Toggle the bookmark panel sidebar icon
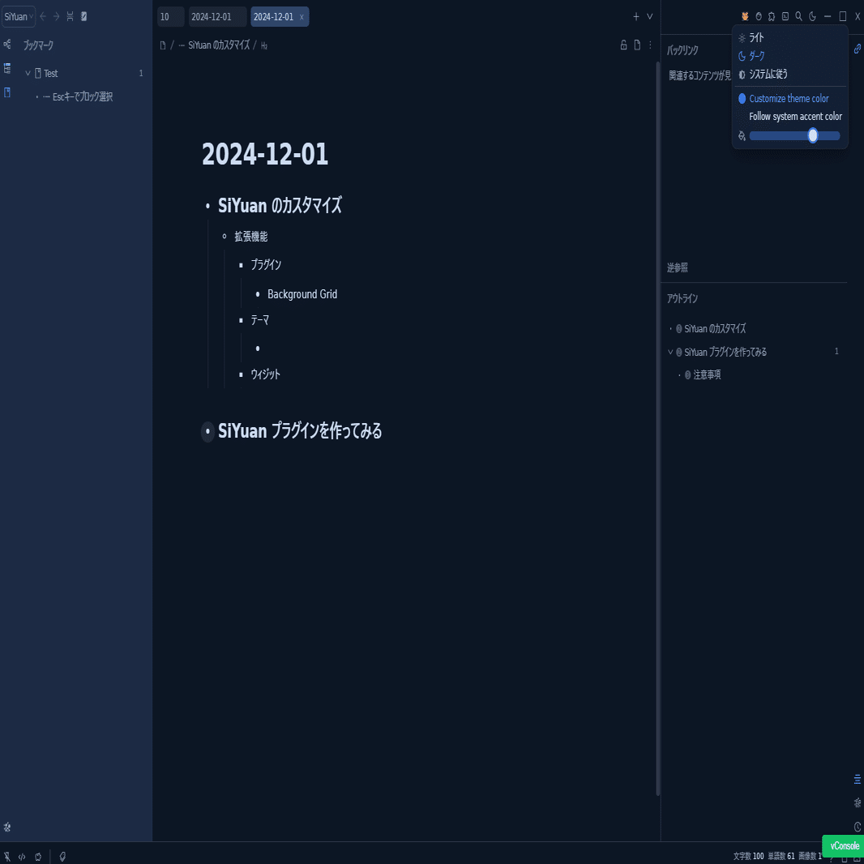This screenshot has height=864, width=864. point(7,92)
